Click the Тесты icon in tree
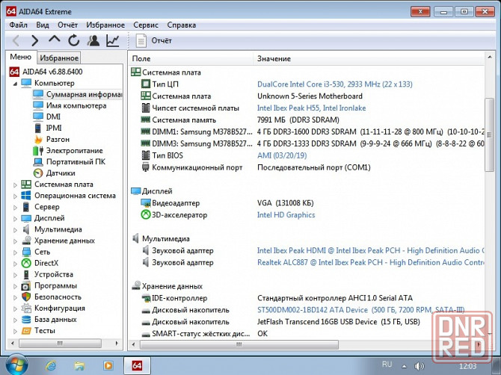This screenshot has height=375, width=501. coord(26,331)
